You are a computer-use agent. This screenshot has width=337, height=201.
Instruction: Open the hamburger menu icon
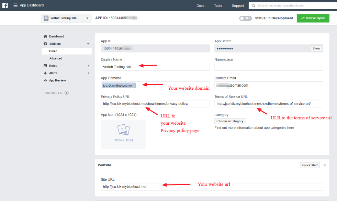pos(15,5)
